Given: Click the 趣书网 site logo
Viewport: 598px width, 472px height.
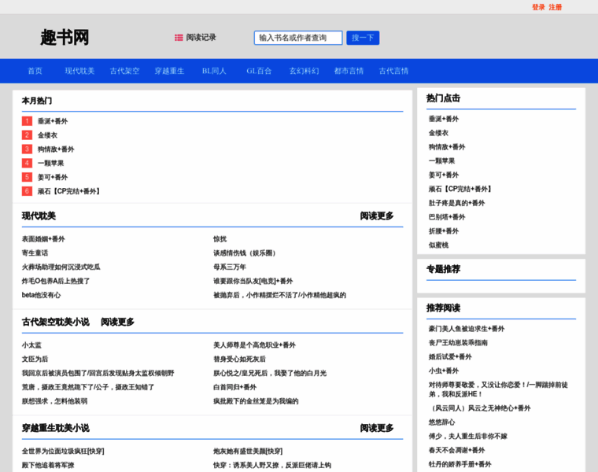Looking at the screenshot, I should 65,37.
